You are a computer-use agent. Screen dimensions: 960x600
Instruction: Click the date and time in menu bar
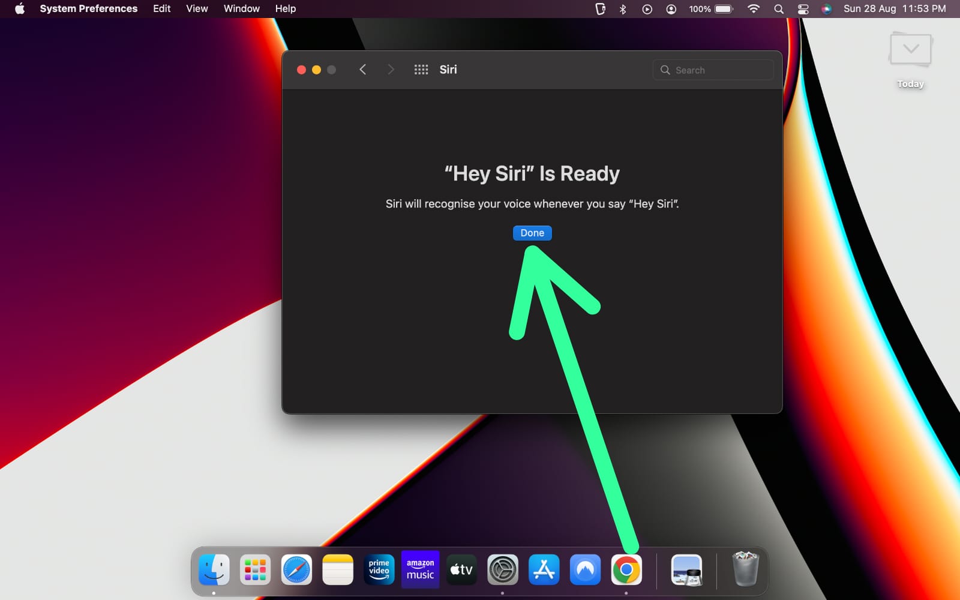coord(895,8)
